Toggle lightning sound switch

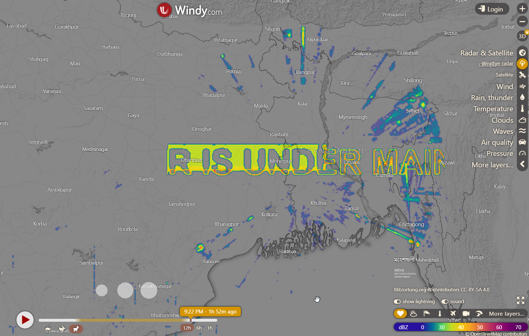coord(445,301)
